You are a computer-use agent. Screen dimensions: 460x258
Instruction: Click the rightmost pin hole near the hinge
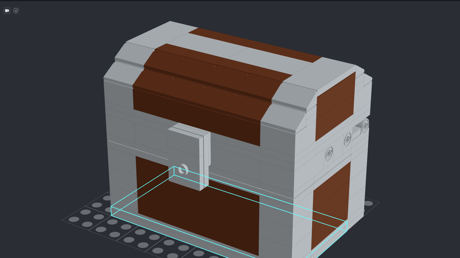pos(365,125)
